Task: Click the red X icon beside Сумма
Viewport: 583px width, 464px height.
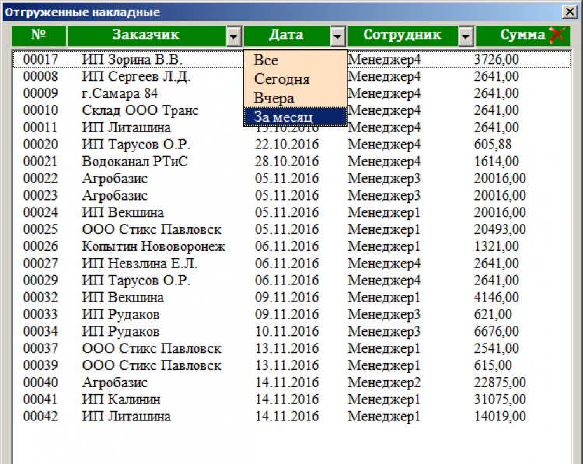Action: [x=557, y=35]
